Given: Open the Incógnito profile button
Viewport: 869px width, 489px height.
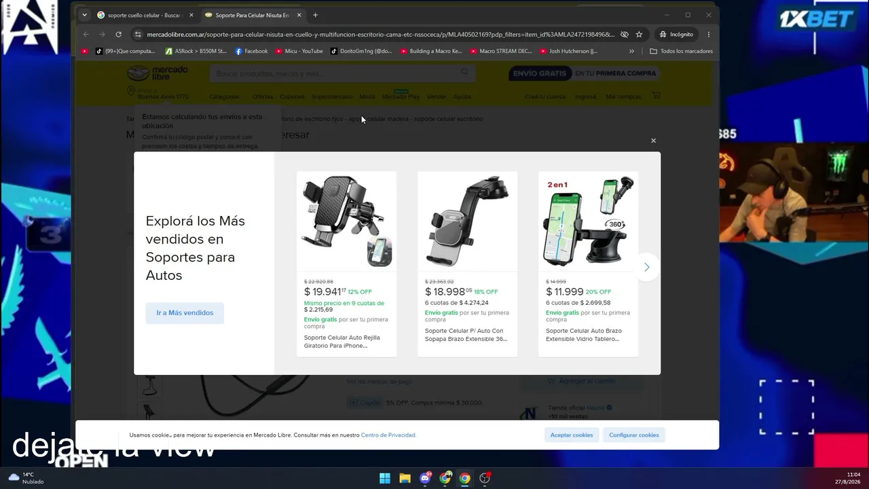Looking at the screenshot, I should pyautogui.click(x=677, y=35).
